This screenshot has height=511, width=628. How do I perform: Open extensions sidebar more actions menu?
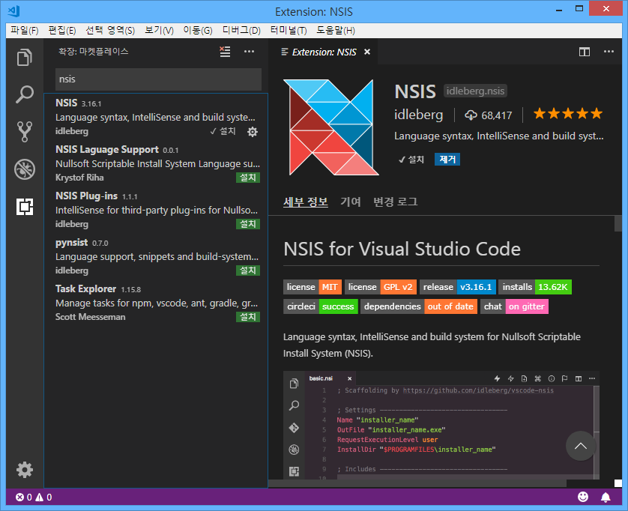[x=249, y=51]
